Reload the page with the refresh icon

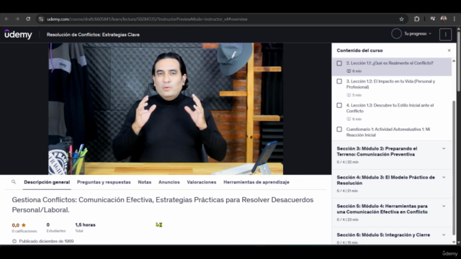28,19
